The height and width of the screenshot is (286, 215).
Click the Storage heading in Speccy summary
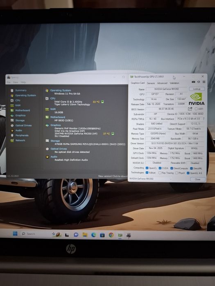55,141
